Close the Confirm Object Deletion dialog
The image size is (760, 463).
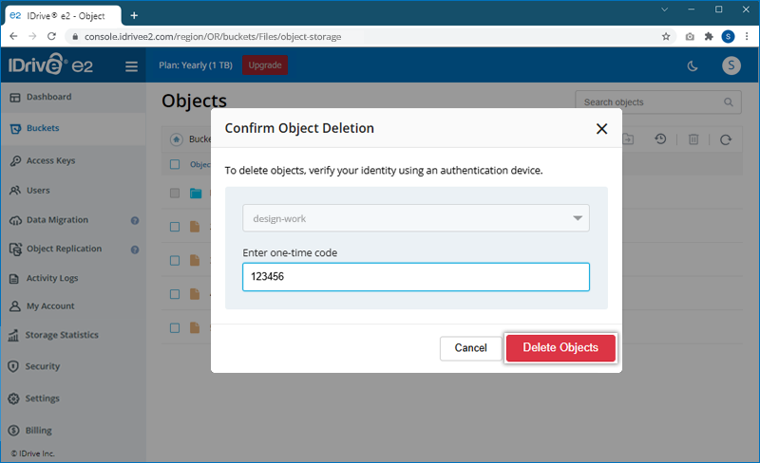[x=601, y=129]
